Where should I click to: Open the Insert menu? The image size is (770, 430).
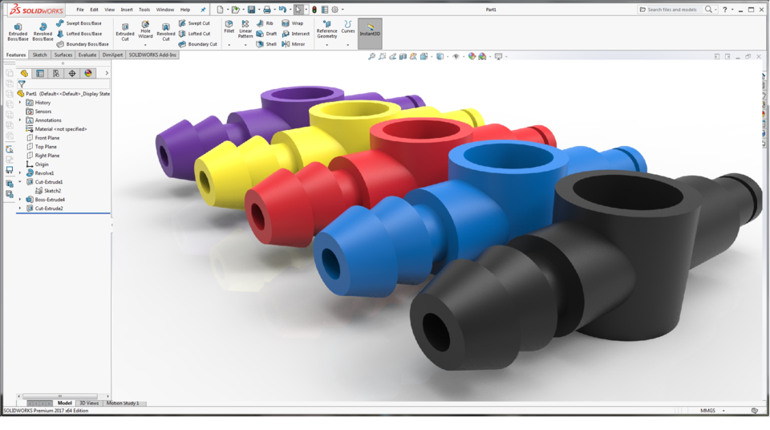pos(127,10)
